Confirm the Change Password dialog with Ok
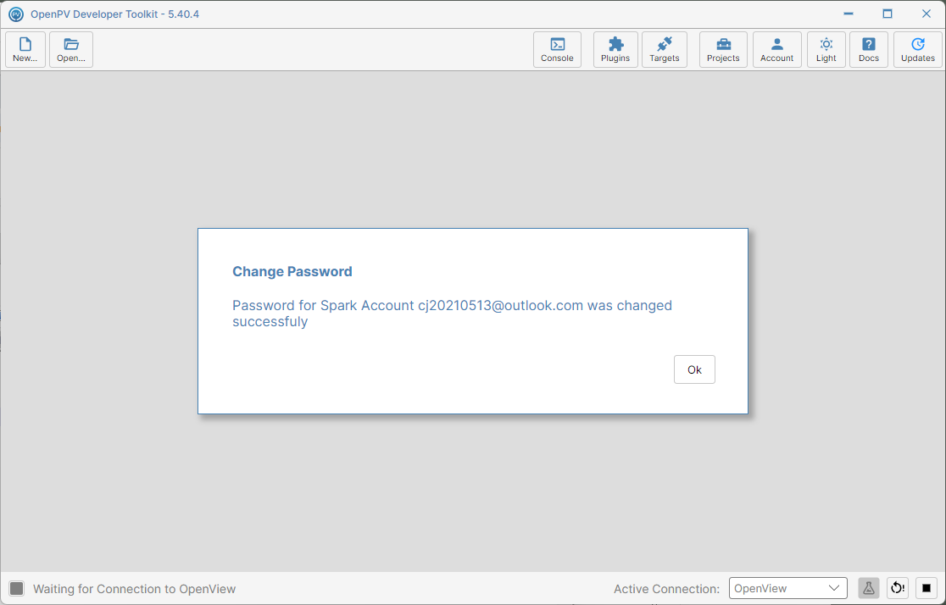946x605 pixels. 694,369
